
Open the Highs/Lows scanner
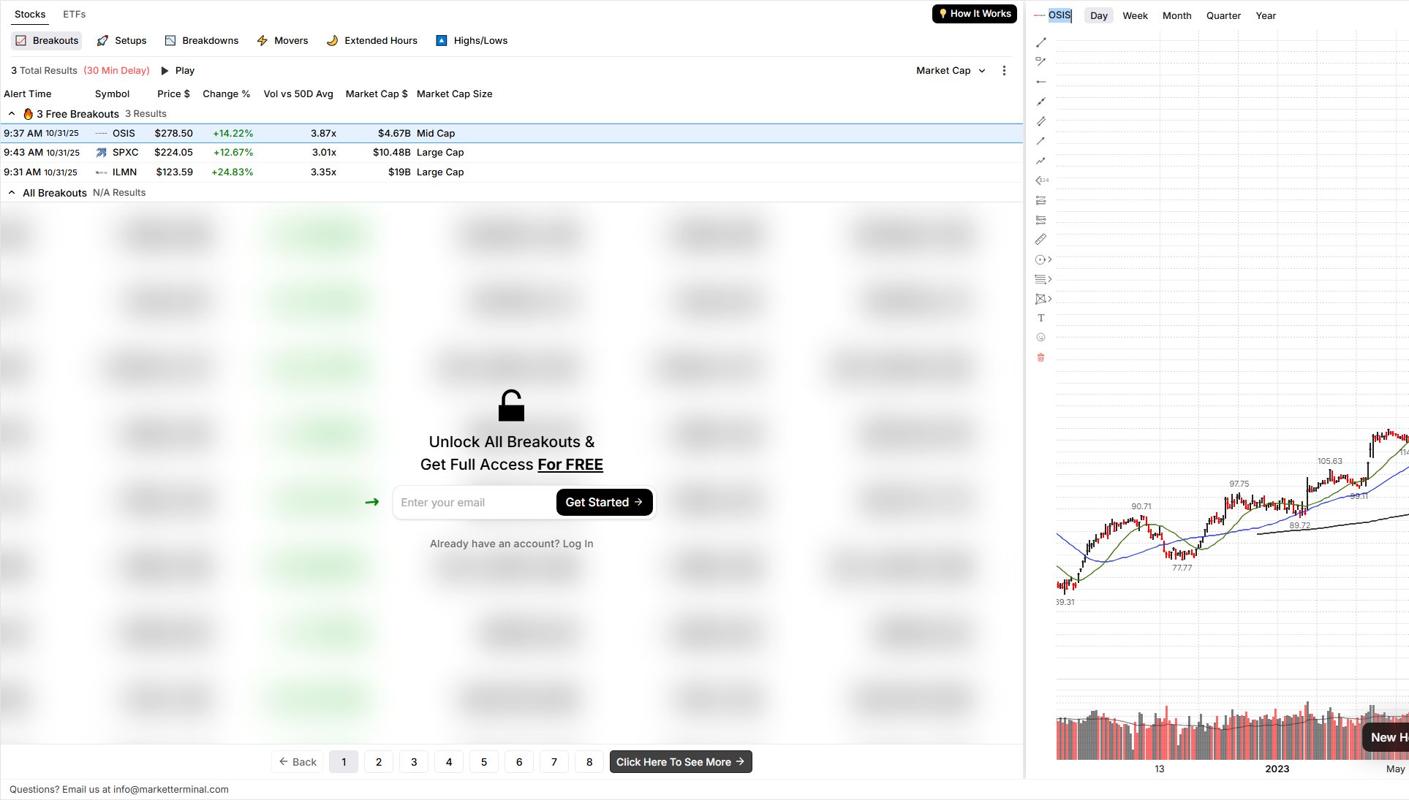tap(471, 40)
